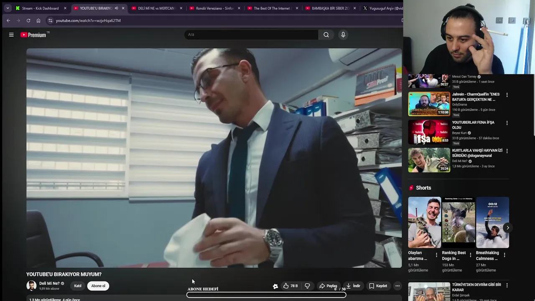This screenshot has width=535, height=301.
Task: Click the search magnifier button
Action: pos(326,35)
